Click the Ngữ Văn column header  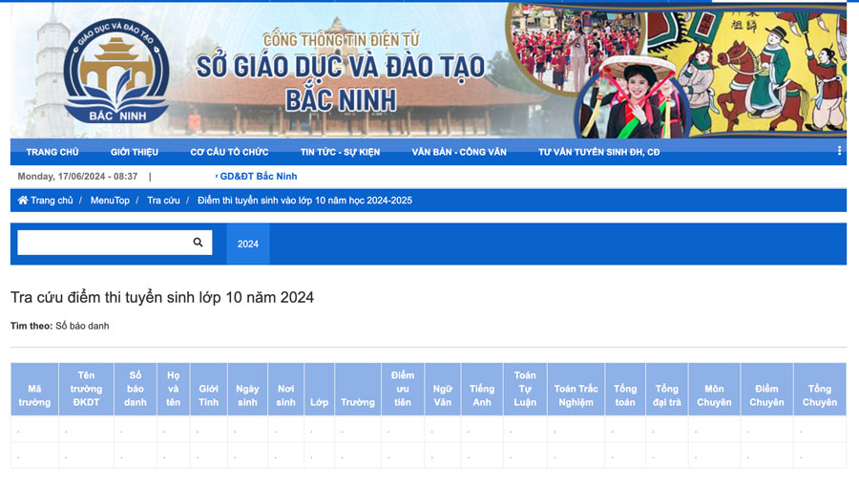click(443, 389)
